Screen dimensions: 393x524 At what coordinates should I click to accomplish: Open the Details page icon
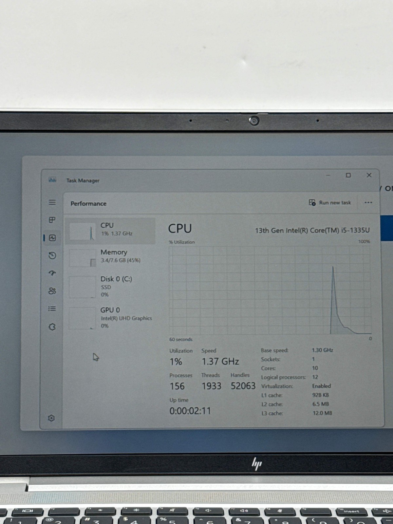(52, 309)
